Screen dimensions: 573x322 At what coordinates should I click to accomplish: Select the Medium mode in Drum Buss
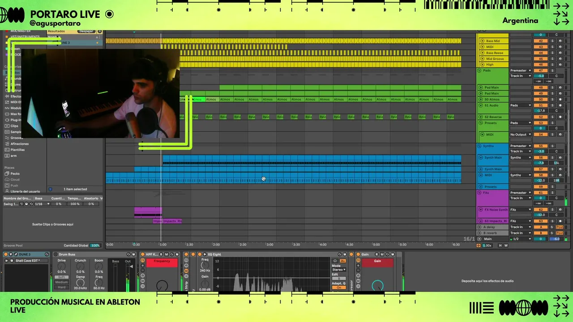coord(61,282)
